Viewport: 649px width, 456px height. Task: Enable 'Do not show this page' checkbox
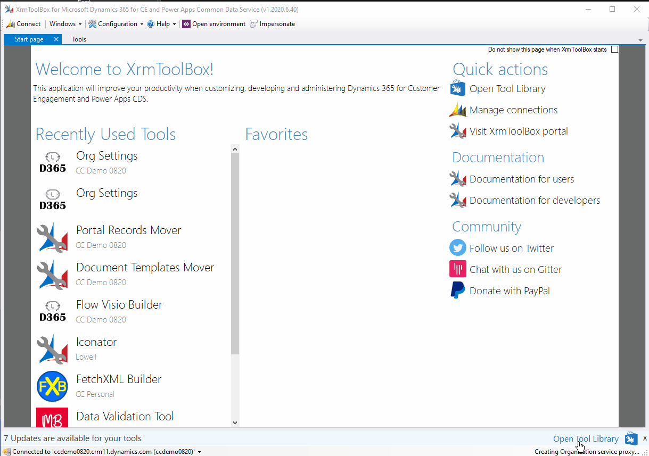point(614,49)
